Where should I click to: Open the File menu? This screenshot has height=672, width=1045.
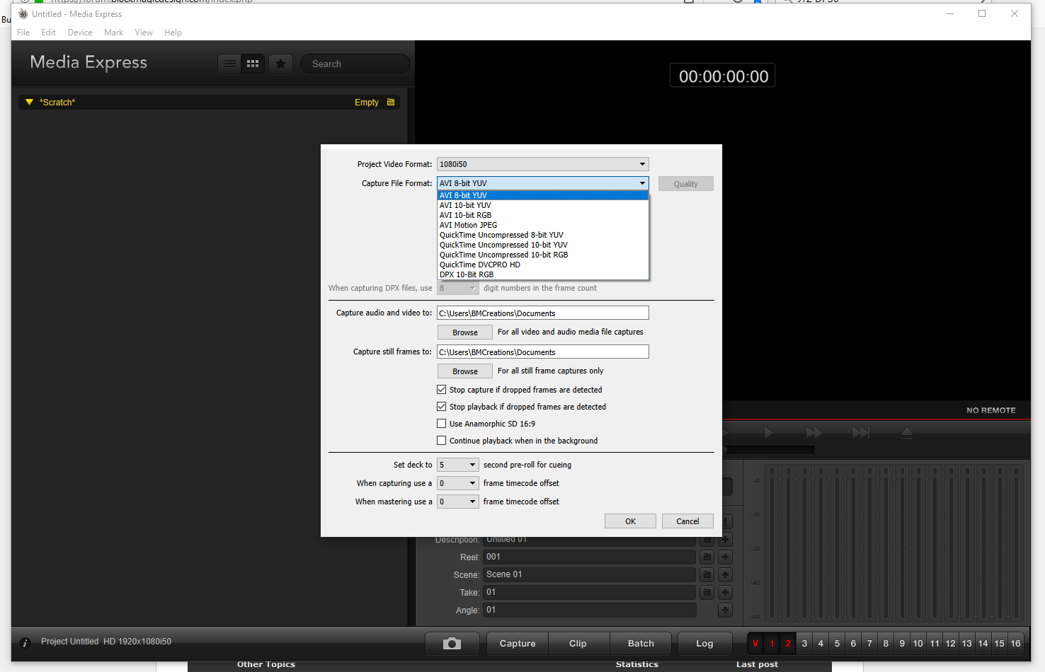coord(23,33)
